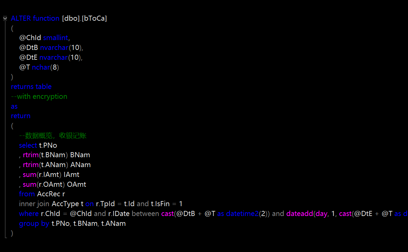
Task: Click the ALTER keyword on first line
Action: click(21, 18)
